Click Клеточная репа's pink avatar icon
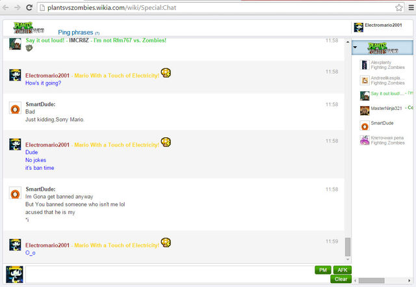416x287 pixels. click(365, 140)
